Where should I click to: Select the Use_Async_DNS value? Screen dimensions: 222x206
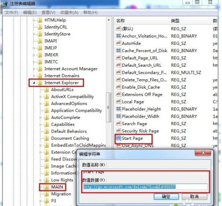[x=138, y=146]
